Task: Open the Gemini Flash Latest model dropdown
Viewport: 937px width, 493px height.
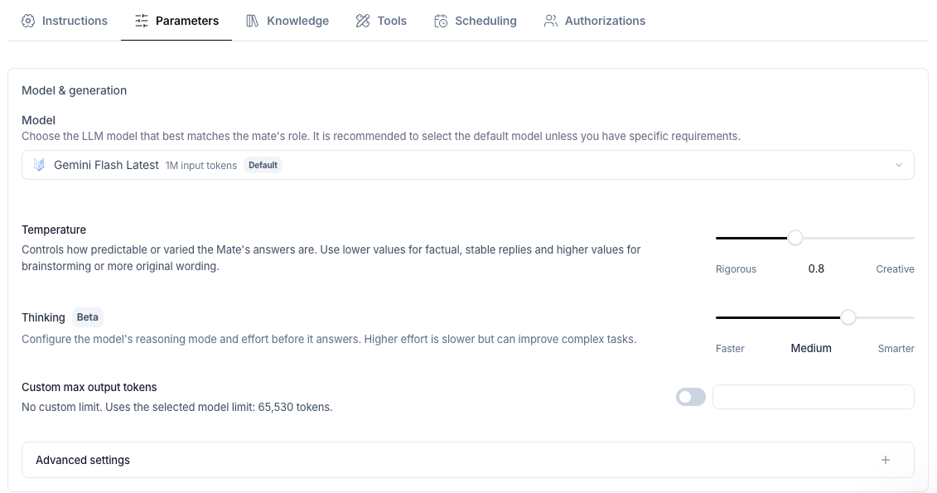Action: 468,165
